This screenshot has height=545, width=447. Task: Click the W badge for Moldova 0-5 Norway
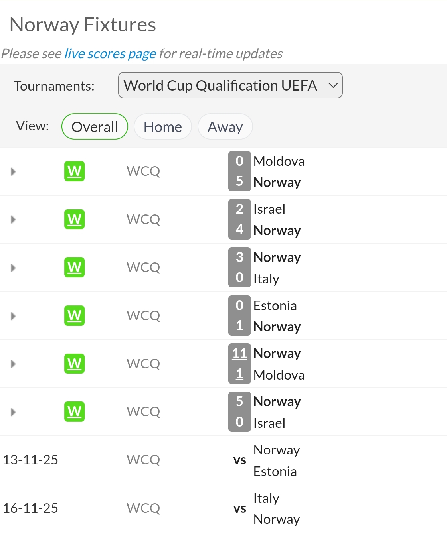[74, 171]
